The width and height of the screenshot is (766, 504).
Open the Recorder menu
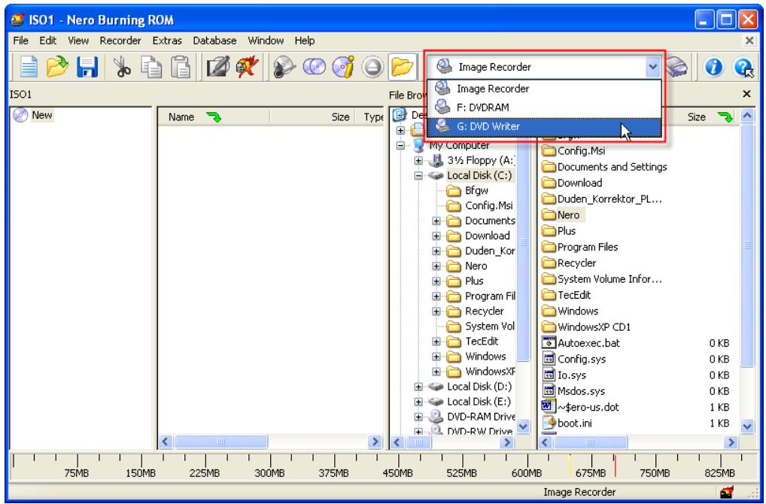120,41
